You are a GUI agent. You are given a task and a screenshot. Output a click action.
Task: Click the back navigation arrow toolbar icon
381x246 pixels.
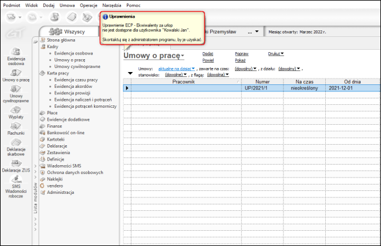11,17
